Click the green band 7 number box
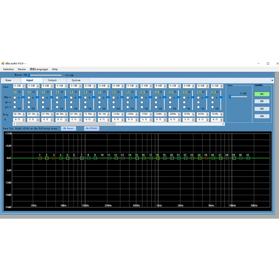279x279 pixels. coord(100,92)
